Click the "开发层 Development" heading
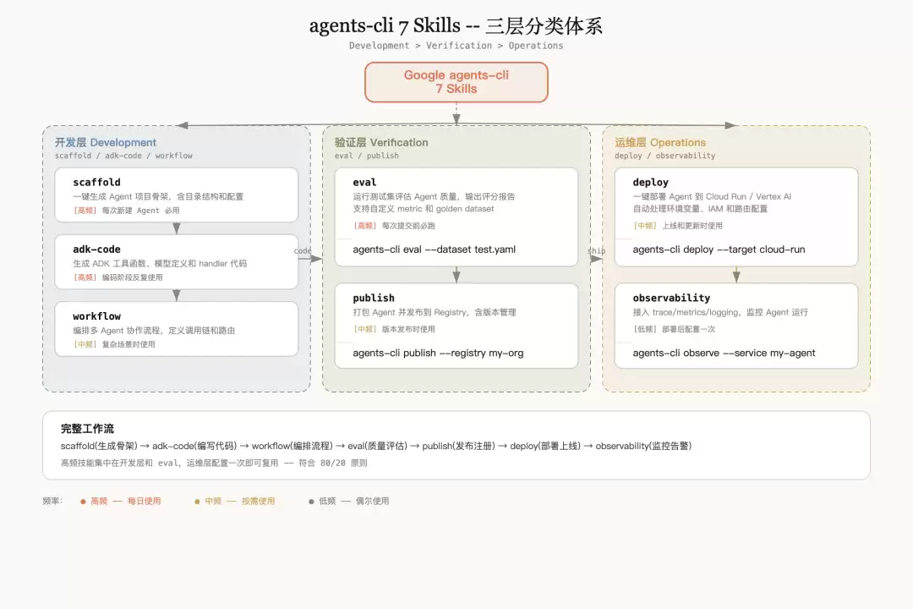 pos(106,142)
